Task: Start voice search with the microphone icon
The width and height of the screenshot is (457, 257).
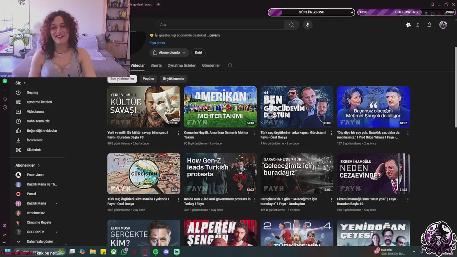Action: tap(308, 25)
